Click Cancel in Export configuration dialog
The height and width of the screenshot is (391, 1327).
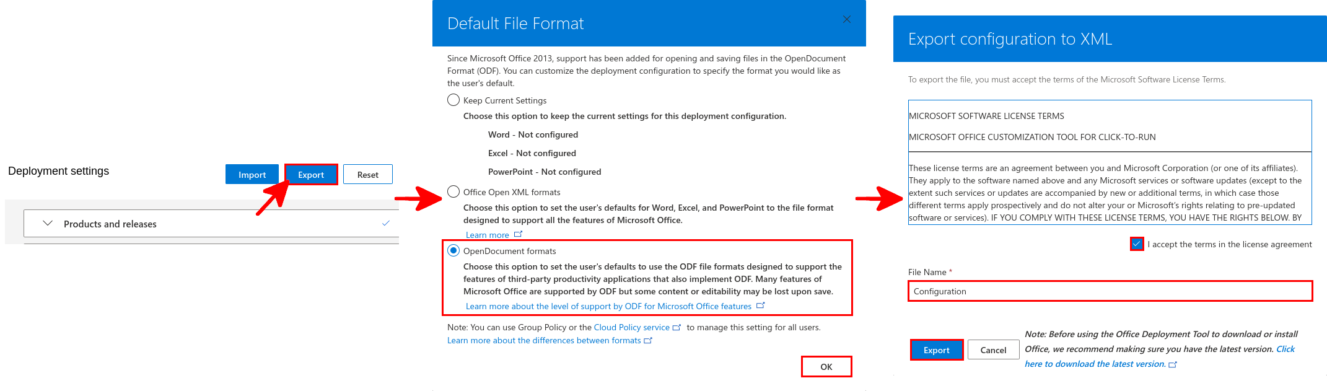[994, 350]
